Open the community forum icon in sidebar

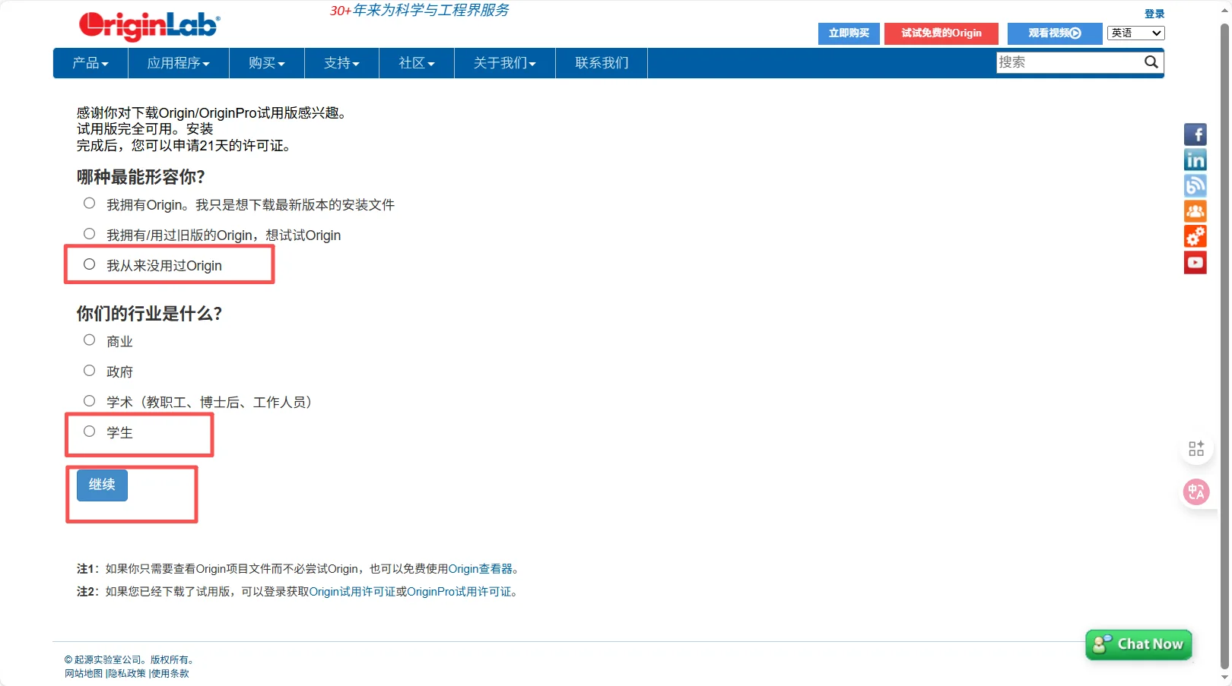(x=1195, y=211)
